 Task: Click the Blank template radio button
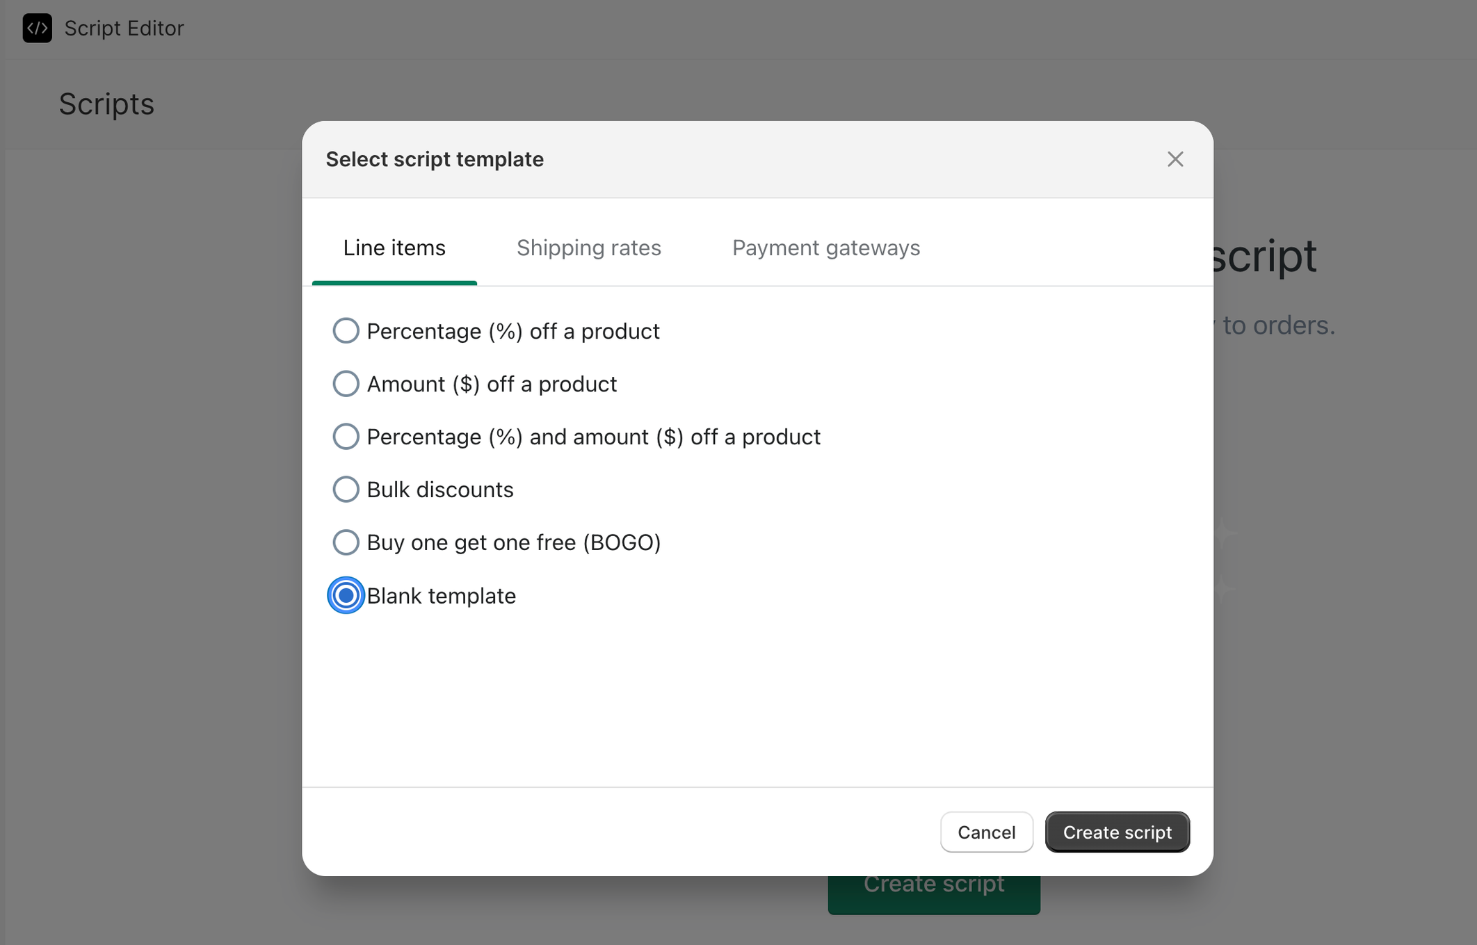[x=346, y=595]
